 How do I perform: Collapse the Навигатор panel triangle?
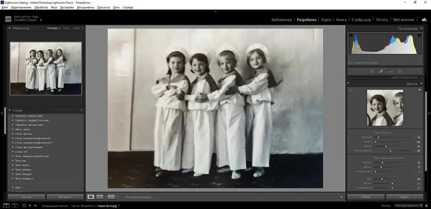tap(9, 28)
